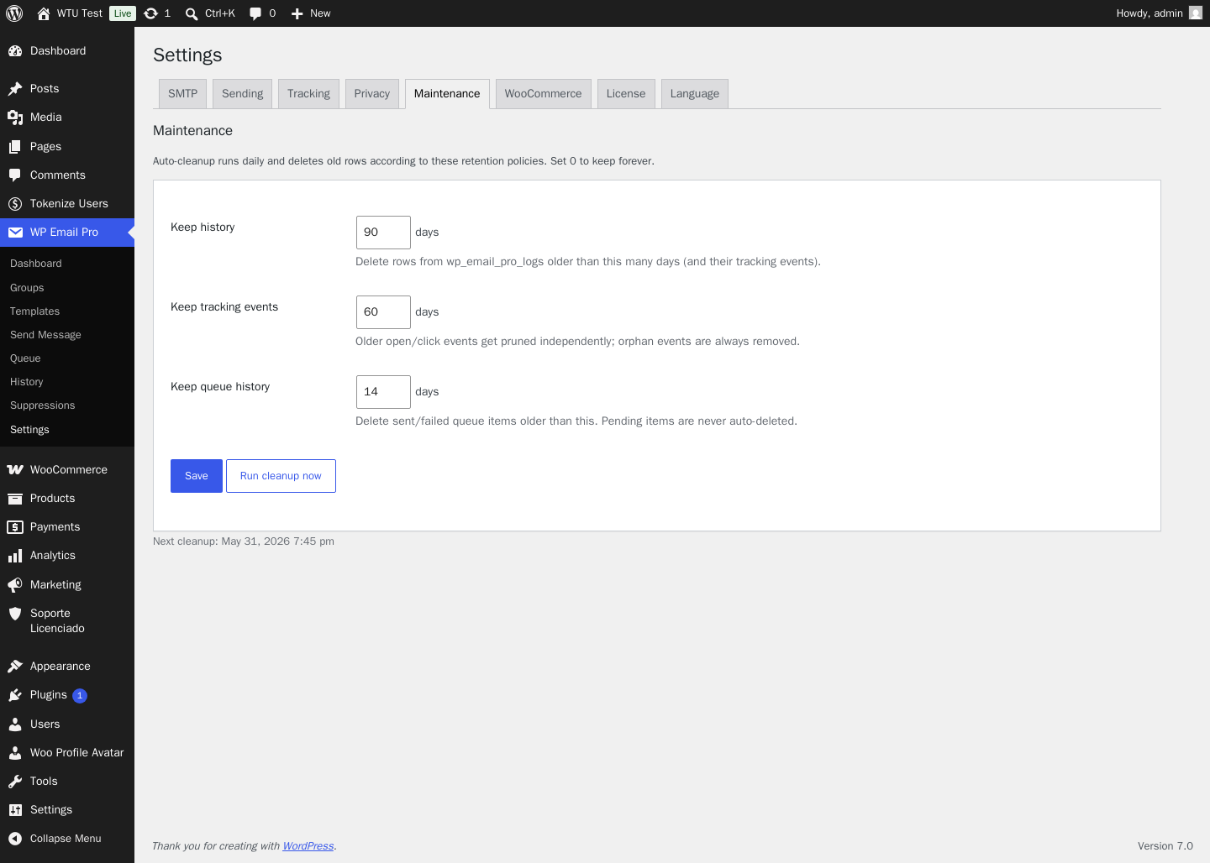This screenshot has height=863, width=1210.
Task: Click the Next cleanup date text
Action: (244, 541)
